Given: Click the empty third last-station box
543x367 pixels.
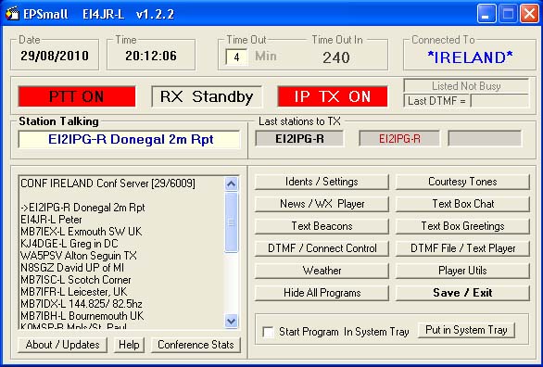Looking at the screenshot, I should (485, 138).
